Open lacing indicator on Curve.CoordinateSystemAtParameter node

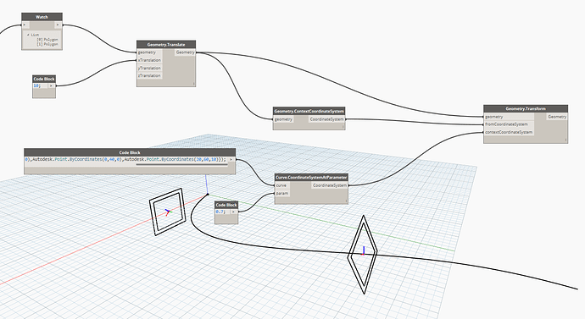click(x=346, y=201)
